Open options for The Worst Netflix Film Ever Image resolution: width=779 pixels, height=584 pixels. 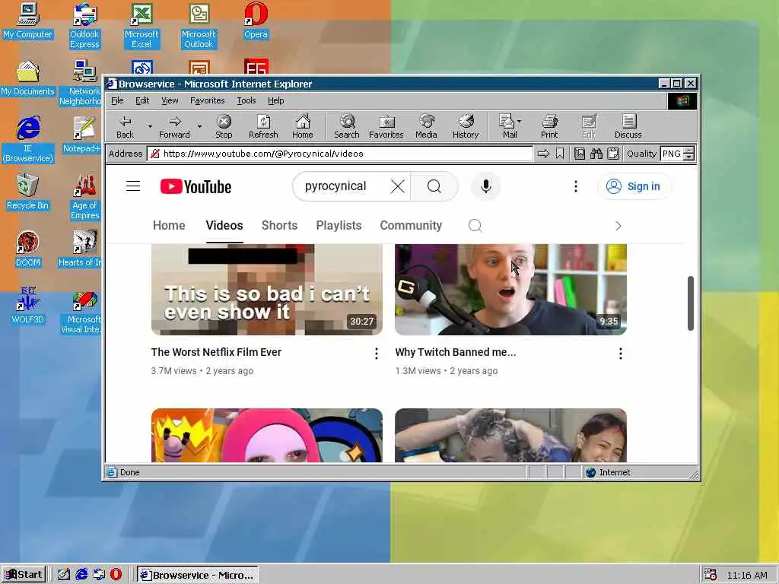(377, 354)
